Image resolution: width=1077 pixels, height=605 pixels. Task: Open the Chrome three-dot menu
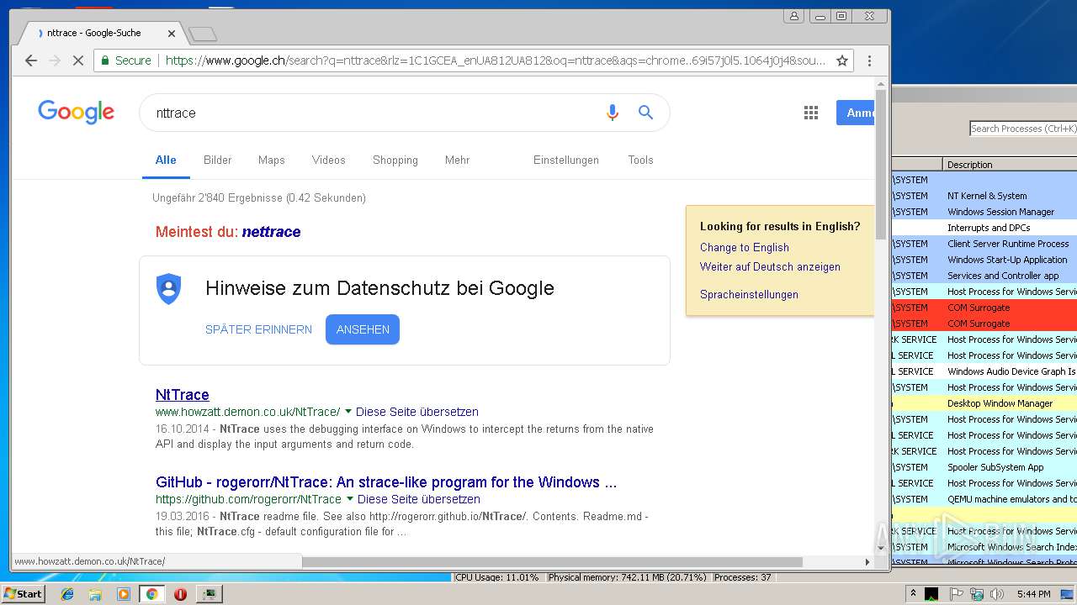point(869,60)
